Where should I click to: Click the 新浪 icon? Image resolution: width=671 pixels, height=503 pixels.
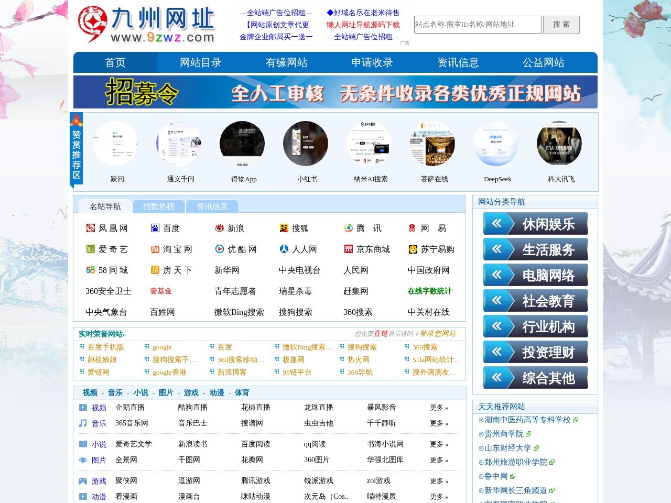click(x=219, y=227)
